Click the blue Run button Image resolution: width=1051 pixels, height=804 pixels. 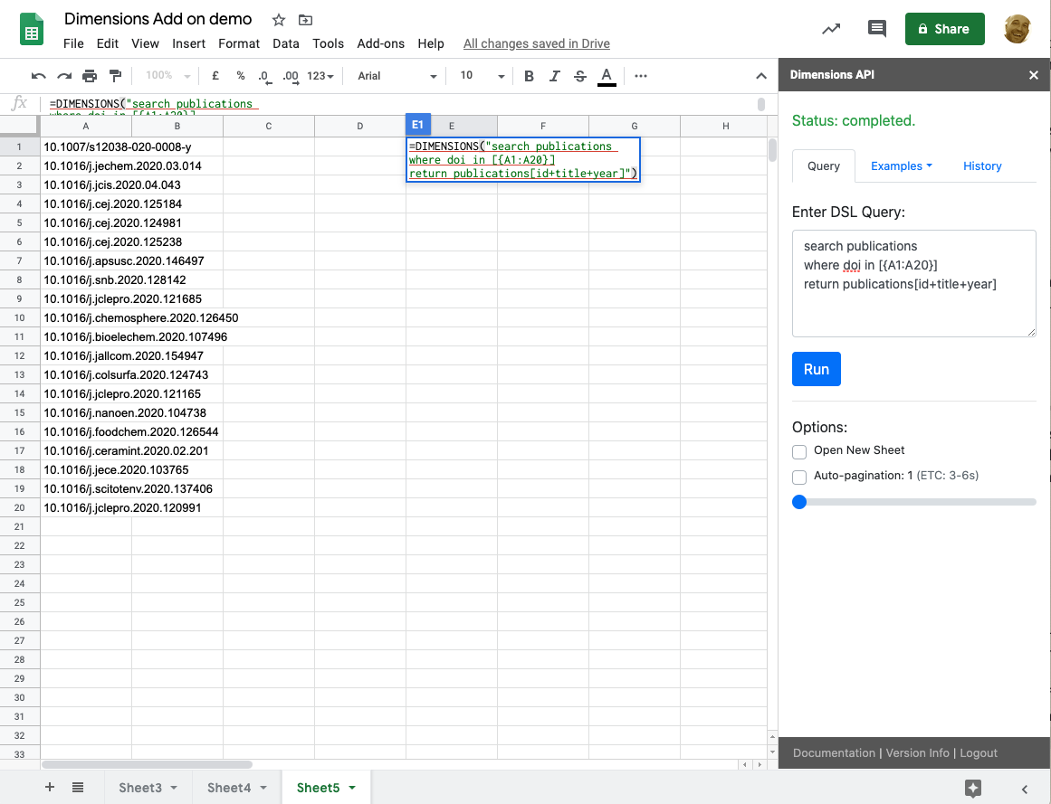[817, 369]
